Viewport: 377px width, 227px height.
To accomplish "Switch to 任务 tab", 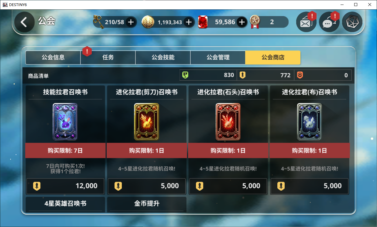I will [108, 58].
